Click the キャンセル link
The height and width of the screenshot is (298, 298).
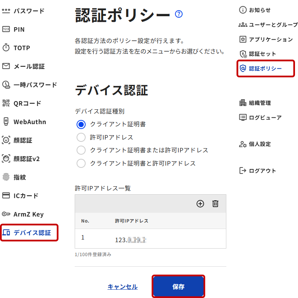pyautogui.click(x=123, y=287)
